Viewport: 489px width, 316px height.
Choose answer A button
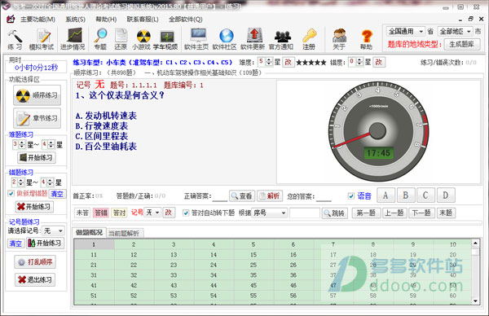[x=385, y=195]
